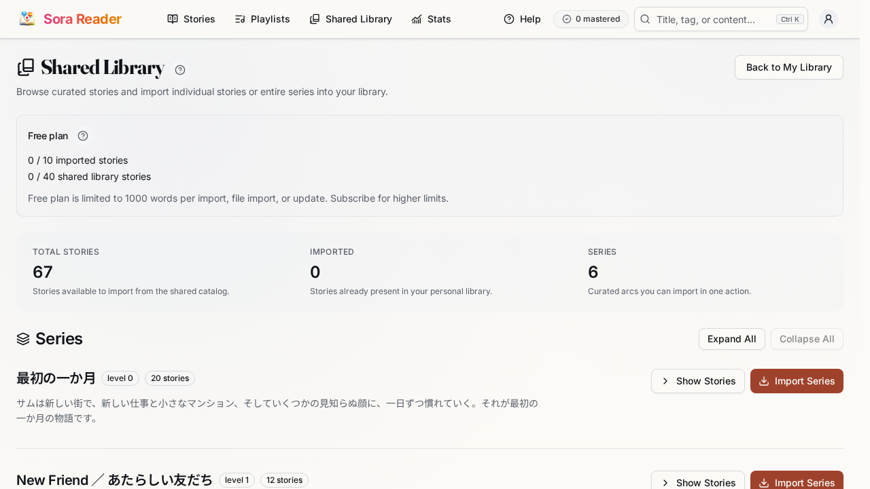The height and width of the screenshot is (489, 870).
Task: Go to the Playlists page
Action: [x=262, y=19]
